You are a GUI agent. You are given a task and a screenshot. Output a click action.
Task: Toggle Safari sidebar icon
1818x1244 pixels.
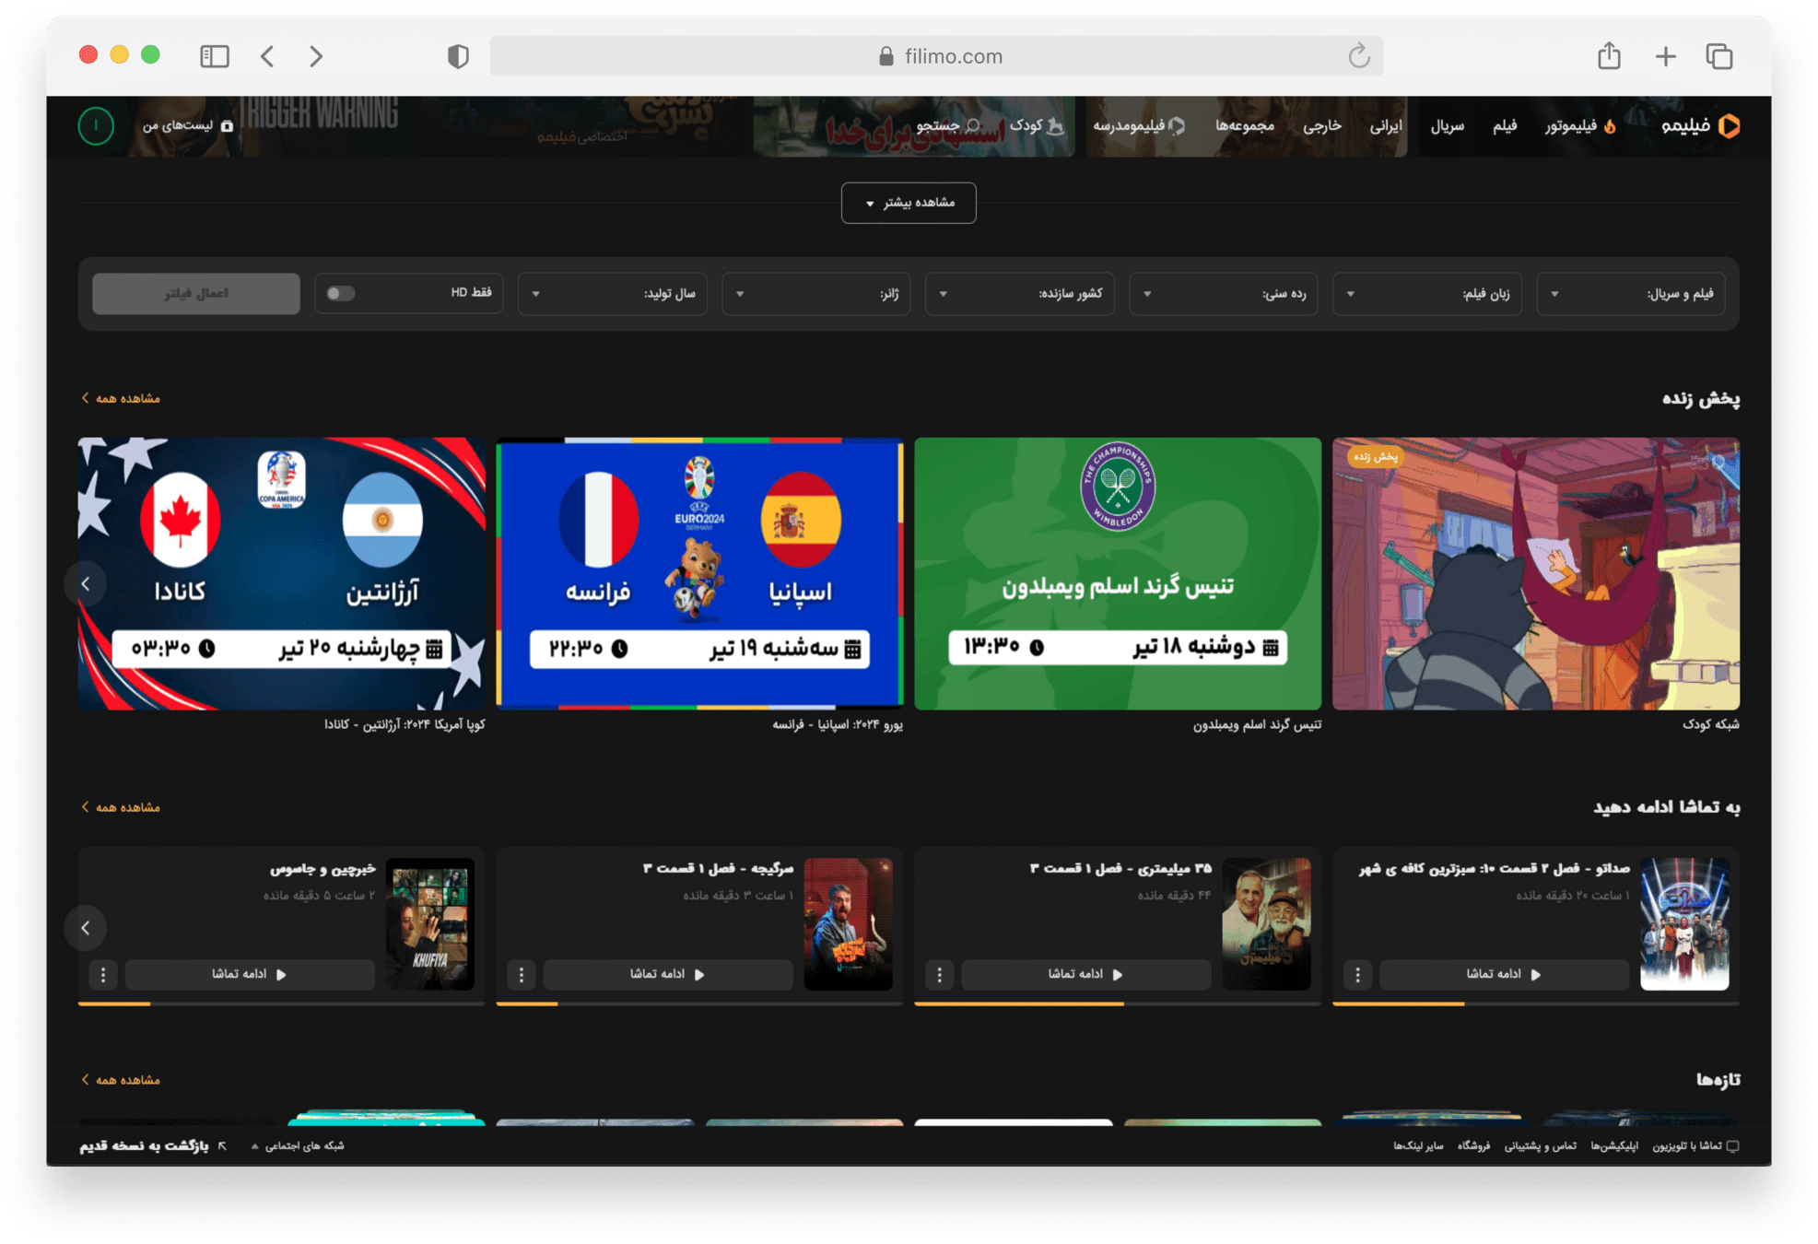[x=215, y=56]
